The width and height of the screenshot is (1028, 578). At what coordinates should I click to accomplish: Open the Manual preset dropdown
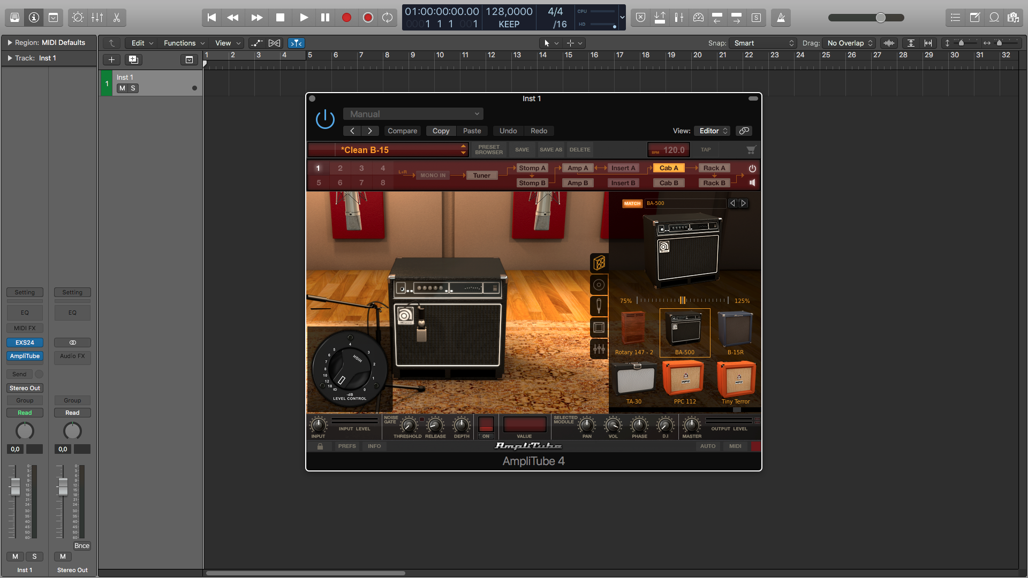tap(413, 114)
